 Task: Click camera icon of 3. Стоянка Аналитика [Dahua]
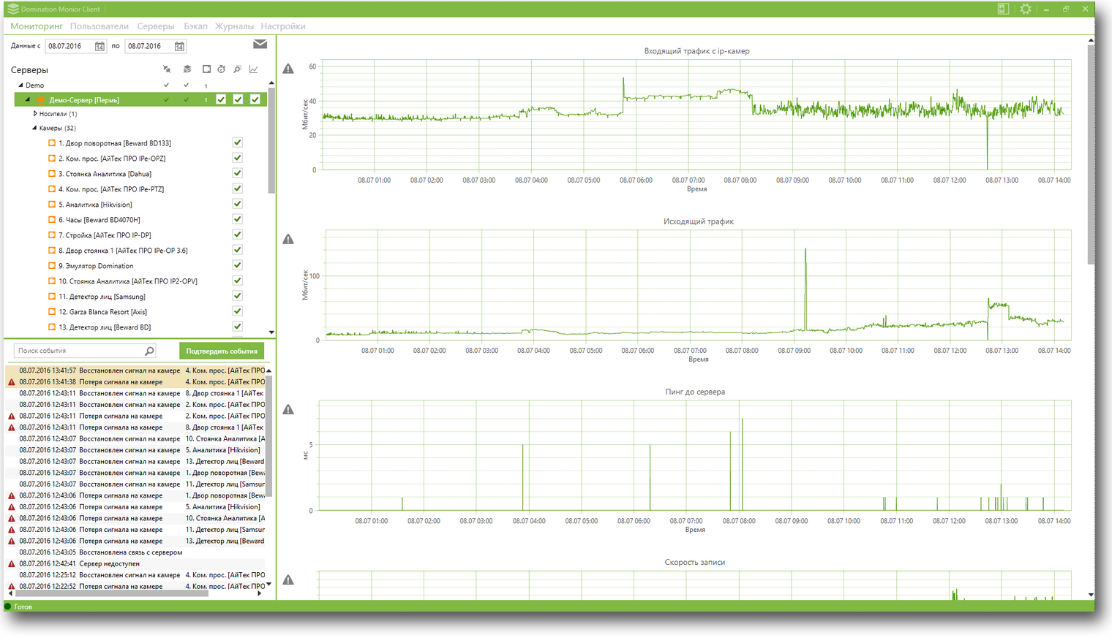click(52, 174)
